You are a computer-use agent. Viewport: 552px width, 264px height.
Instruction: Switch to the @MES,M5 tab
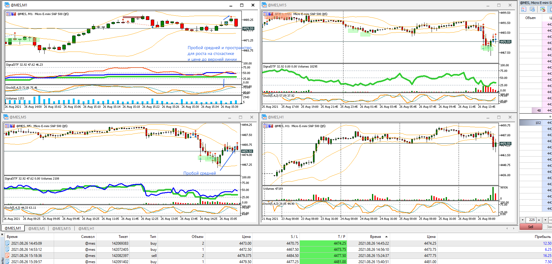pyautogui.click(x=37, y=228)
